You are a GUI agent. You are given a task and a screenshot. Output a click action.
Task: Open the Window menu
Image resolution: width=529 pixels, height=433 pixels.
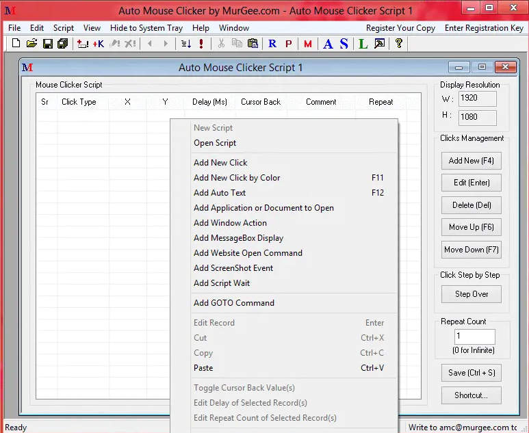(x=234, y=28)
